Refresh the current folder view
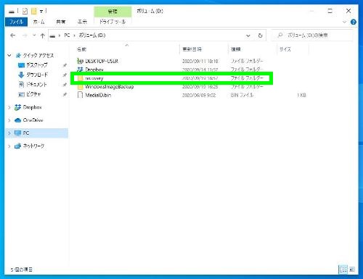 coord(260,36)
